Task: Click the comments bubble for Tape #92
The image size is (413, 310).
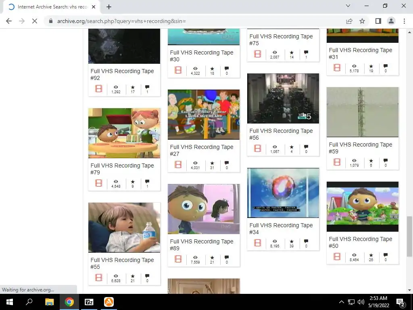Action: pos(147,87)
